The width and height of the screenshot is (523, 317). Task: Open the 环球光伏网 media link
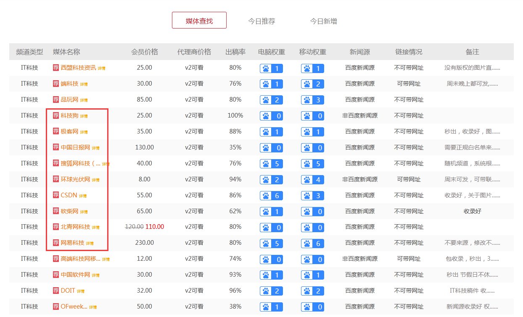[x=75, y=179]
